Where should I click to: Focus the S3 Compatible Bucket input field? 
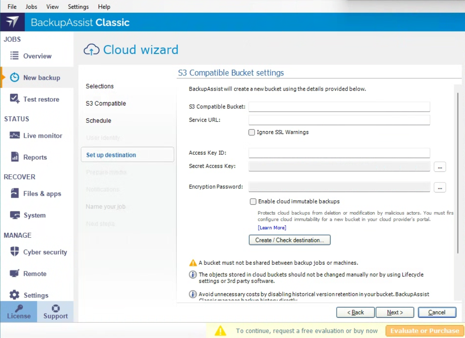tap(339, 107)
